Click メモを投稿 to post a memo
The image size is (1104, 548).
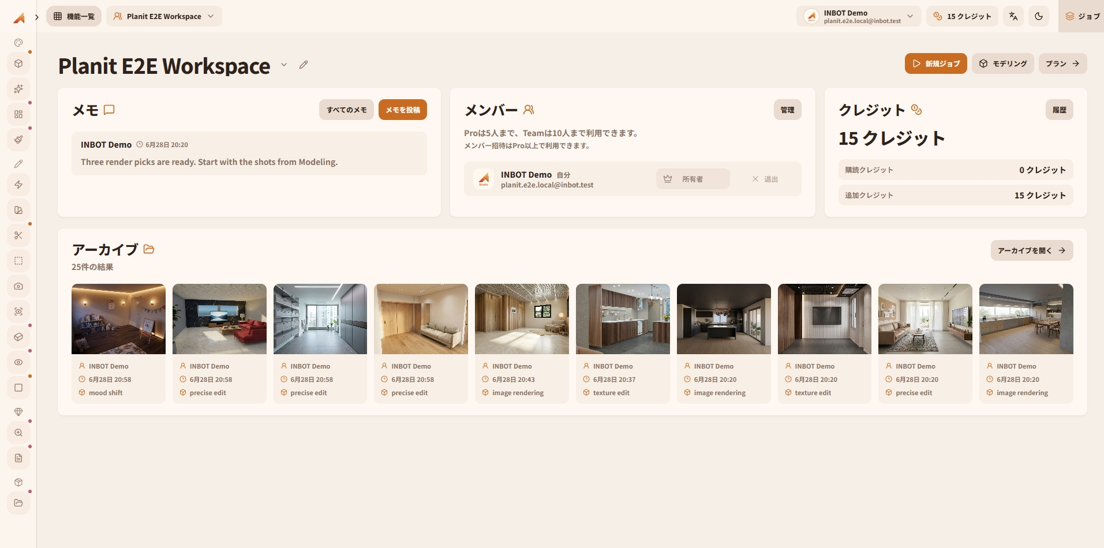(x=403, y=110)
